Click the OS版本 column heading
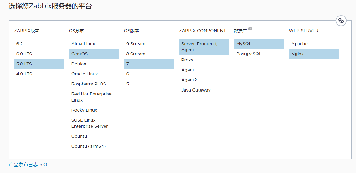The image size is (356, 173). (131, 31)
